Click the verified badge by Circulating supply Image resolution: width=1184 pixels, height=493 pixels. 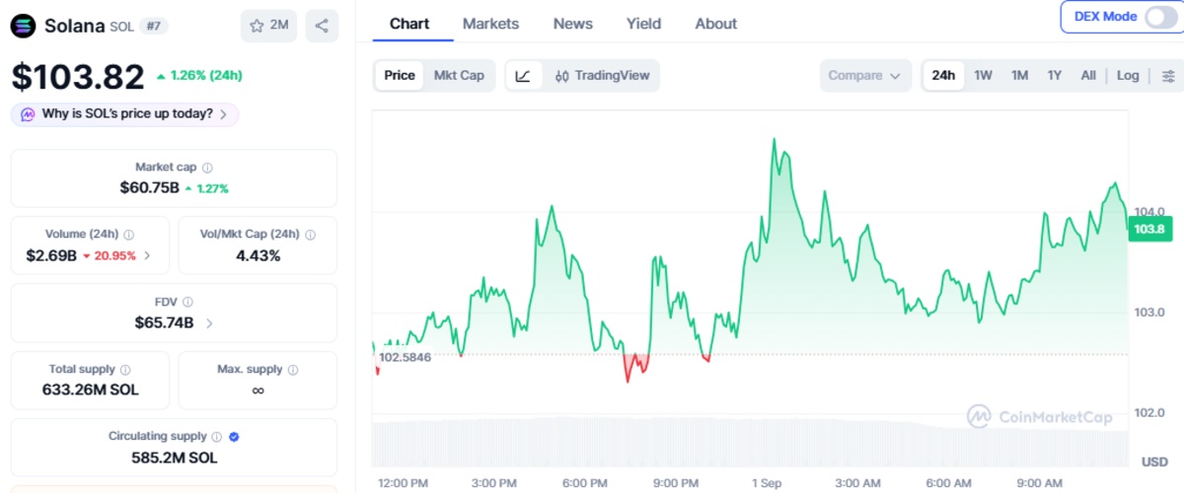point(234,436)
